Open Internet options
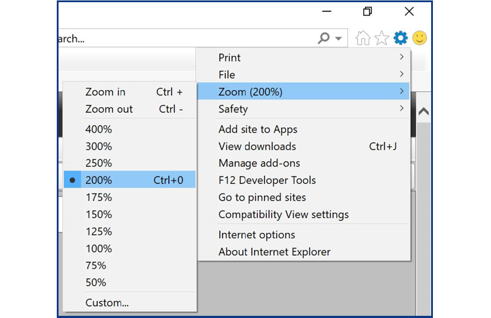 (x=303, y=235)
